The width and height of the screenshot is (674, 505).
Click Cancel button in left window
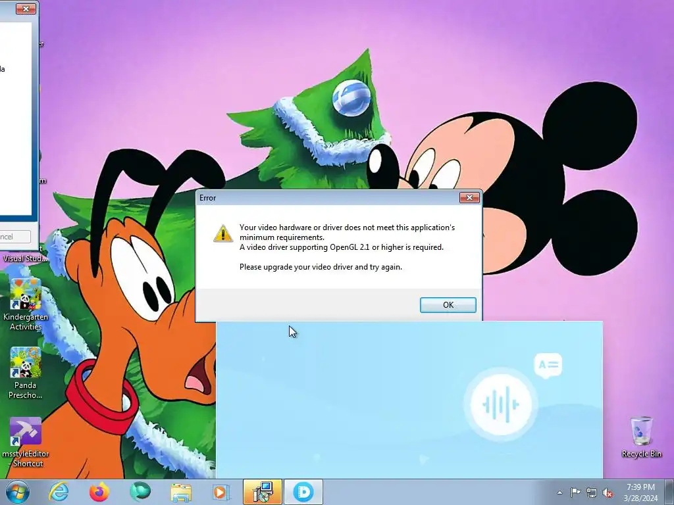pos(14,237)
